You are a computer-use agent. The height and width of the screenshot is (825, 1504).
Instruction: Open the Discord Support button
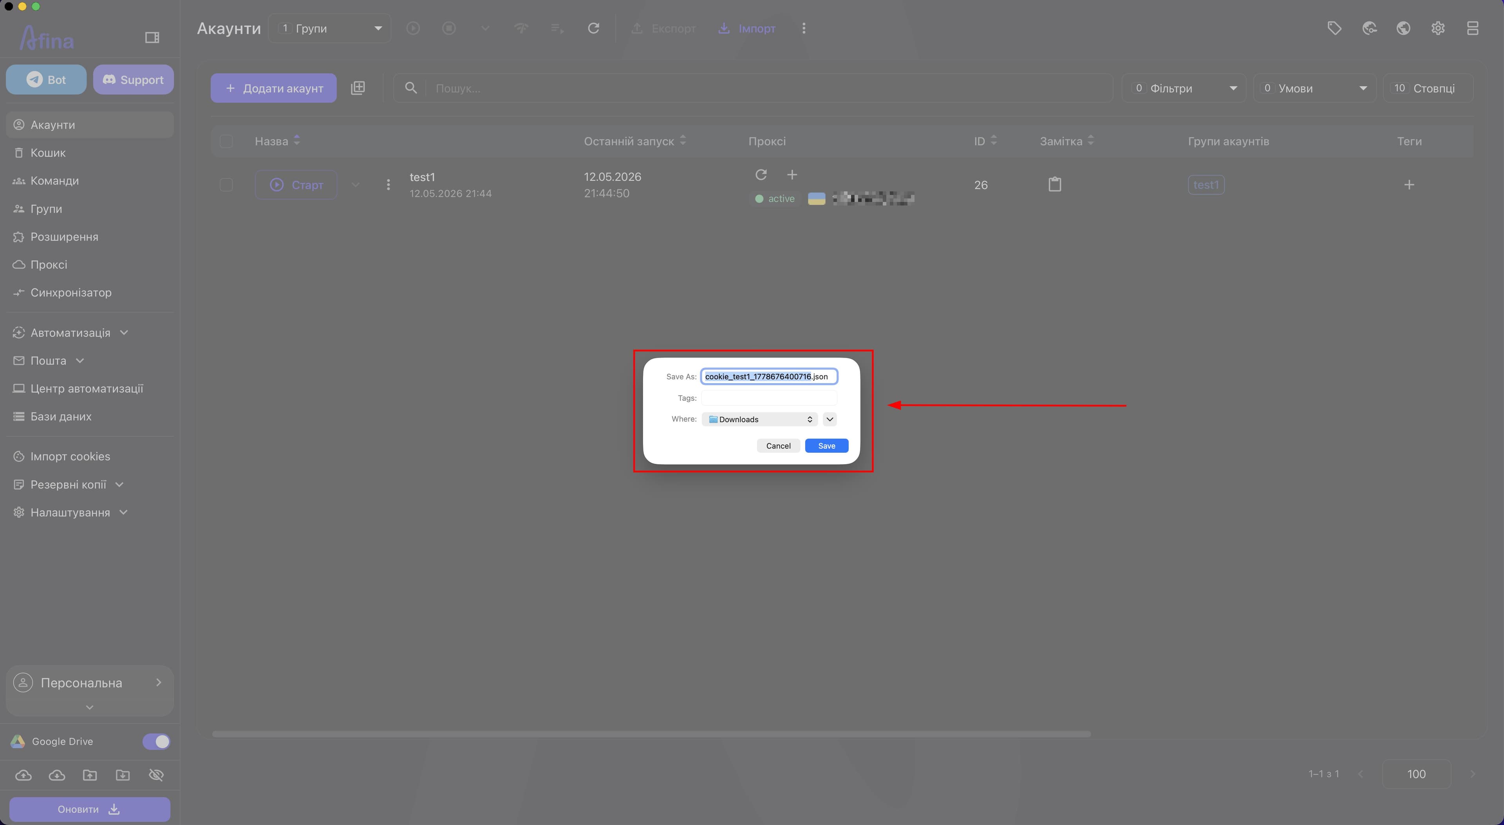133,79
